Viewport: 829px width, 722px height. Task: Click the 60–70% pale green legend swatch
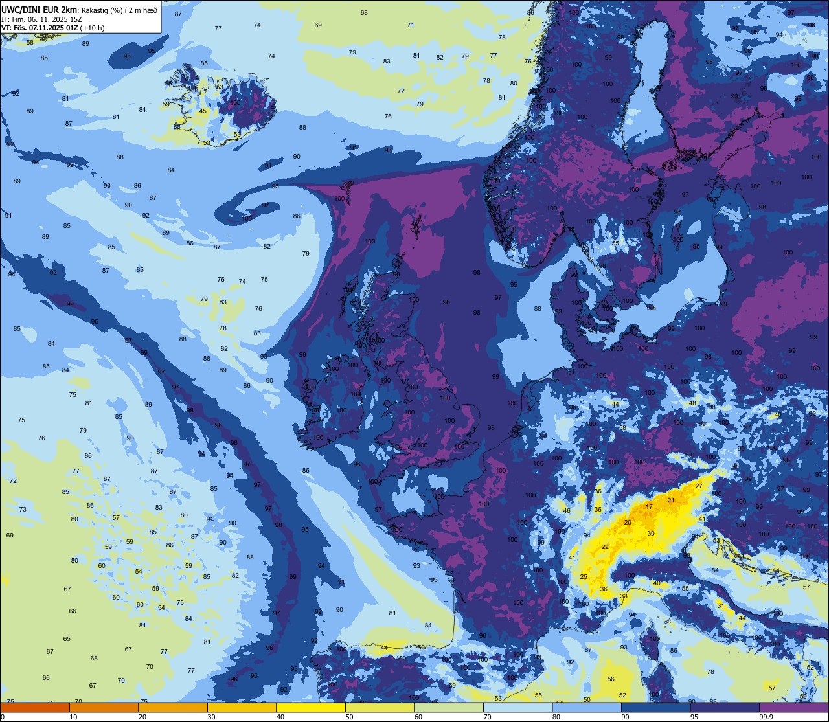(x=449, y=708)
